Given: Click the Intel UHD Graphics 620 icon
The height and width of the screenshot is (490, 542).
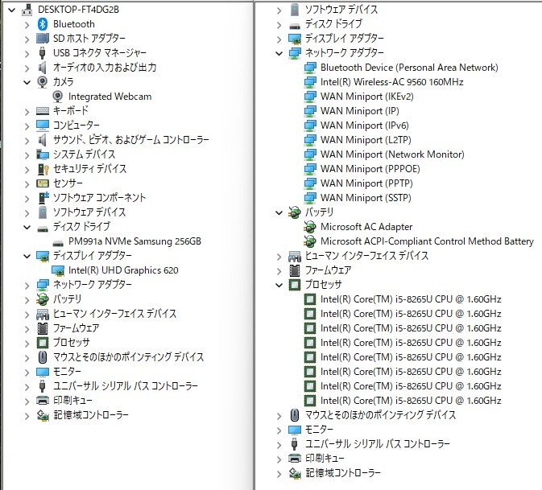Looking at the screenshot, I should 57,270.
